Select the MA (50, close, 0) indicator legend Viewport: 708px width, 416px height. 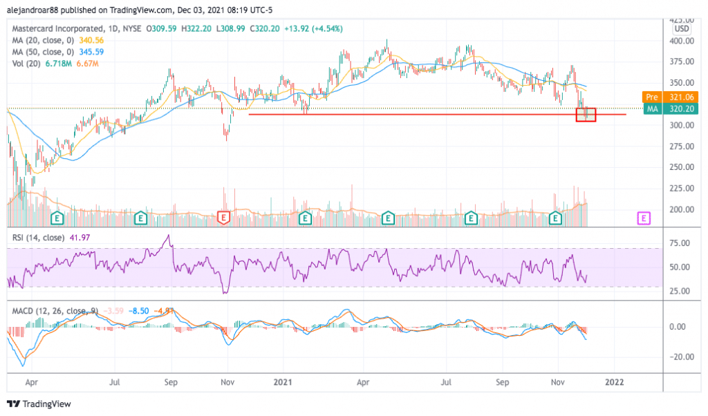point(43,52)
